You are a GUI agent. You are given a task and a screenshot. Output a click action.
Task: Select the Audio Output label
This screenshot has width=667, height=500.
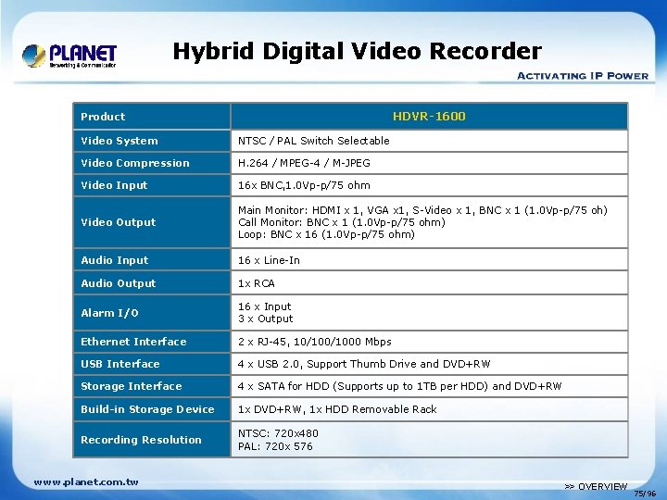(119, 283)
